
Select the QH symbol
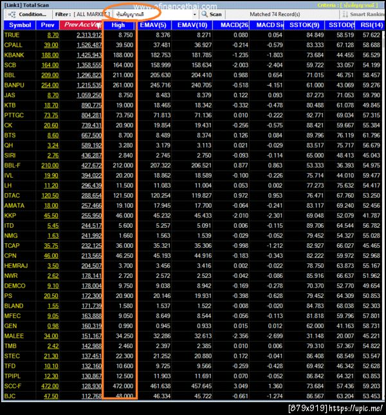coord(8,145)
